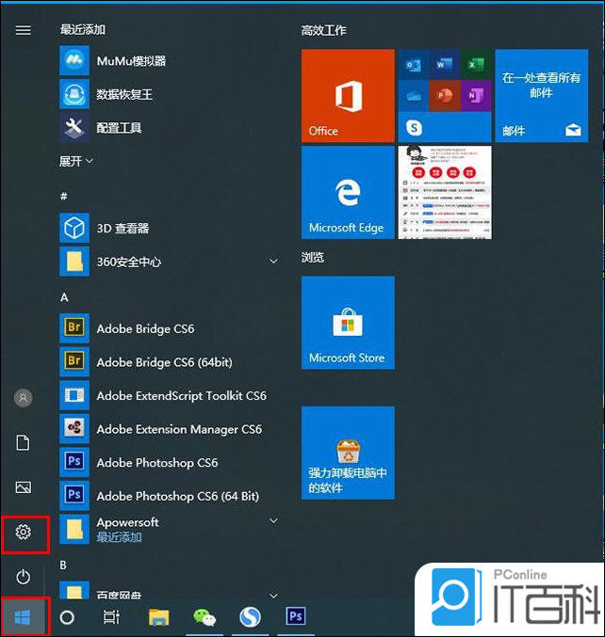The height and width of the screenshot is (637, 605).
Task: Open the 3D 查看器 app
Action: 123,228
